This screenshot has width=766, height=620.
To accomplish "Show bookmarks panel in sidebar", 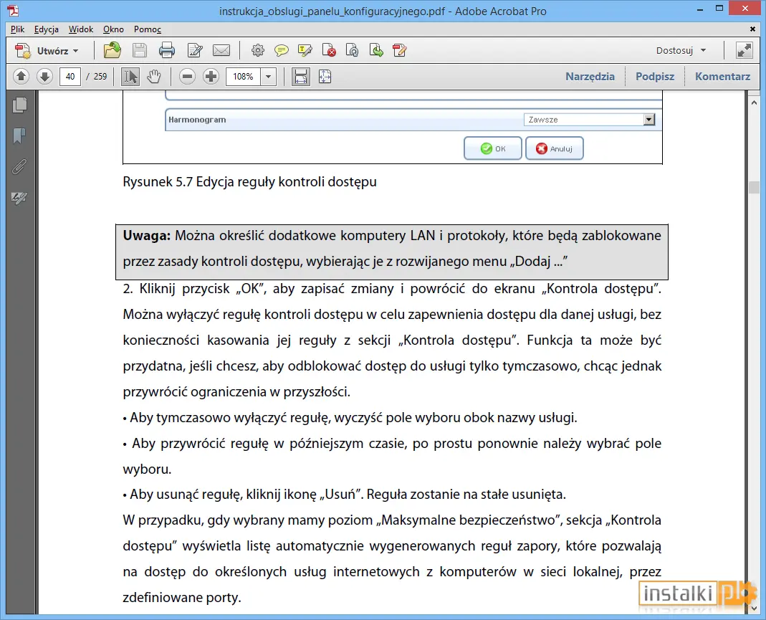I will tap(19, 135).
